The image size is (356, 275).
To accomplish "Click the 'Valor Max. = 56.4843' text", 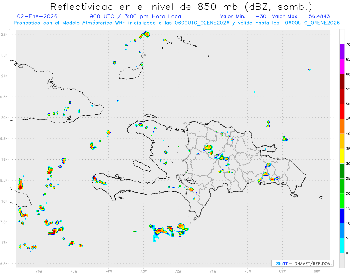I will [301, 16].
